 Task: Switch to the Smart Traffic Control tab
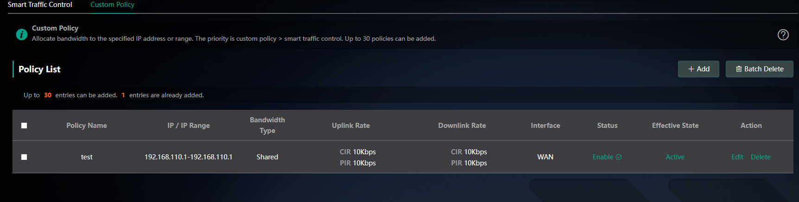(x=40, y=5)
